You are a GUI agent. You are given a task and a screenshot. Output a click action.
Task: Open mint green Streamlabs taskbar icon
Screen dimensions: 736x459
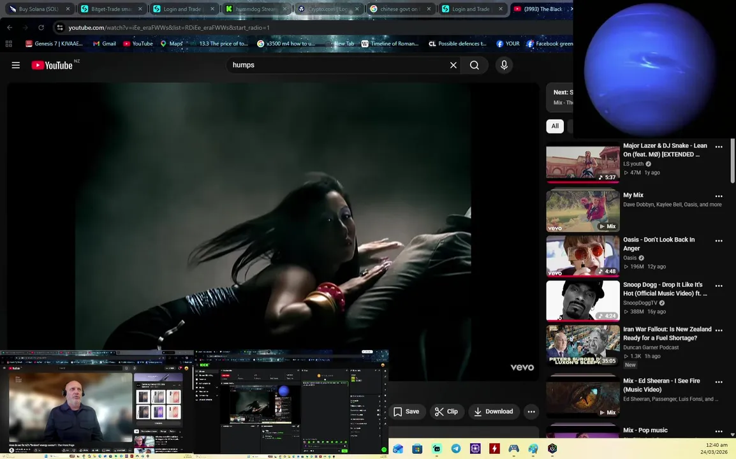pyautogui.click(x=436, y=449)
